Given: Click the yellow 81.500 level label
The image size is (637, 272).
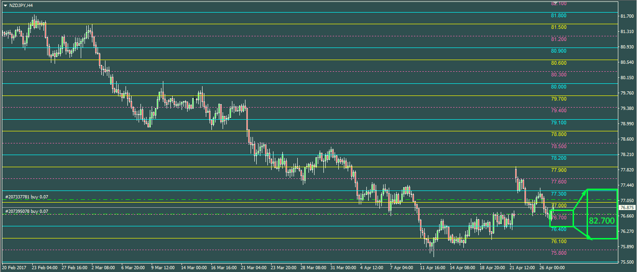Looking at the screenshot, I should (x=559, y=27).
